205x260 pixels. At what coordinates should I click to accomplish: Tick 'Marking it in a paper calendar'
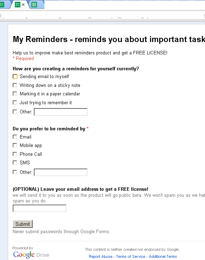[15, 94]
